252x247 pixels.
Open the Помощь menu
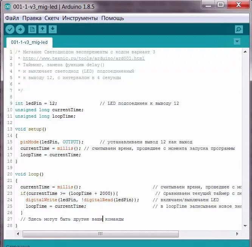113,18
